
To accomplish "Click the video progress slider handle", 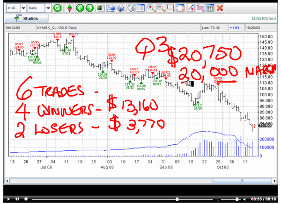I will coord(177,198).
